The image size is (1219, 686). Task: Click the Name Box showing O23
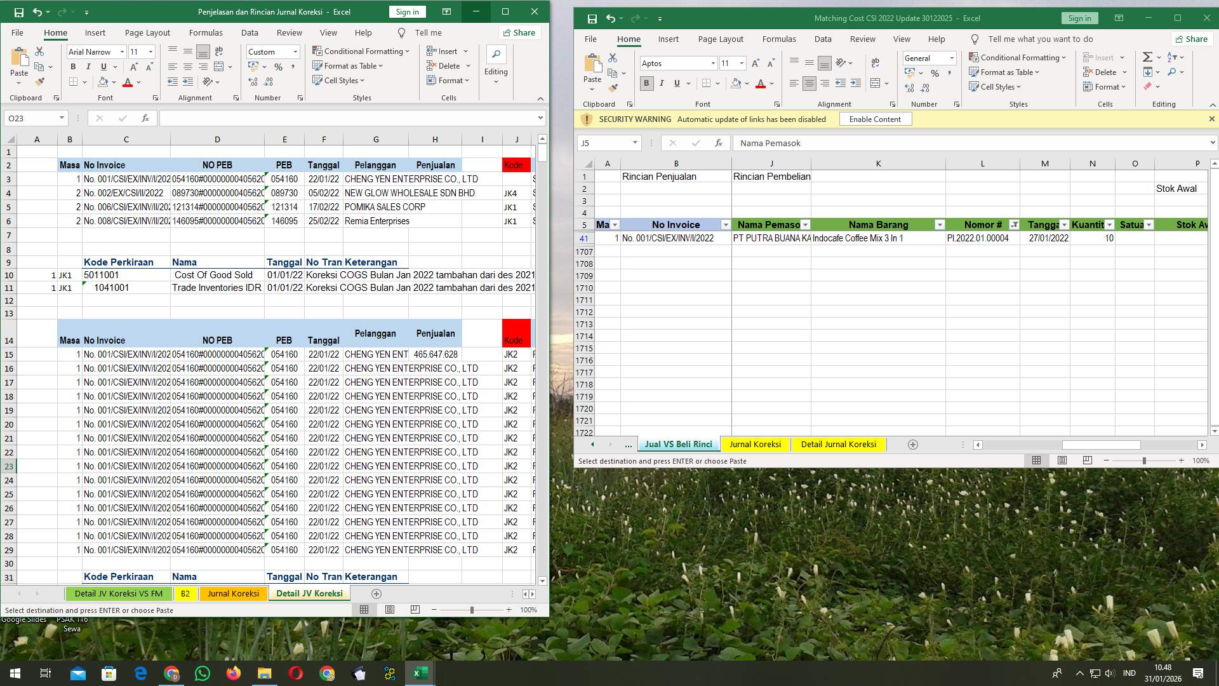pyautogui.click(x=35, y=118)
